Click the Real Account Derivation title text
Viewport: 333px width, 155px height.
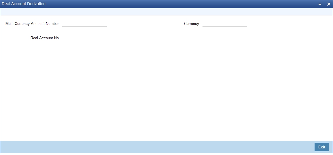pyautogui.click(x=24, y=4)
